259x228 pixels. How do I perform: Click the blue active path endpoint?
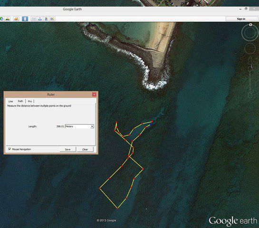[x=151, y=124]
